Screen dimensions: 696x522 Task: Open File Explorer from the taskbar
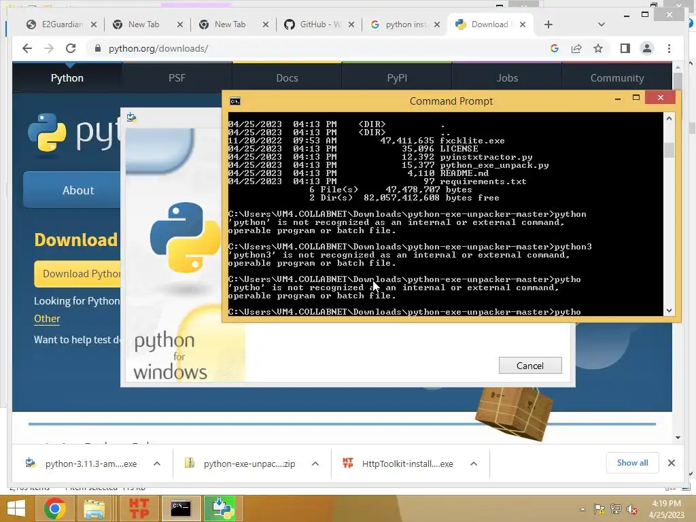coord(94,508)
